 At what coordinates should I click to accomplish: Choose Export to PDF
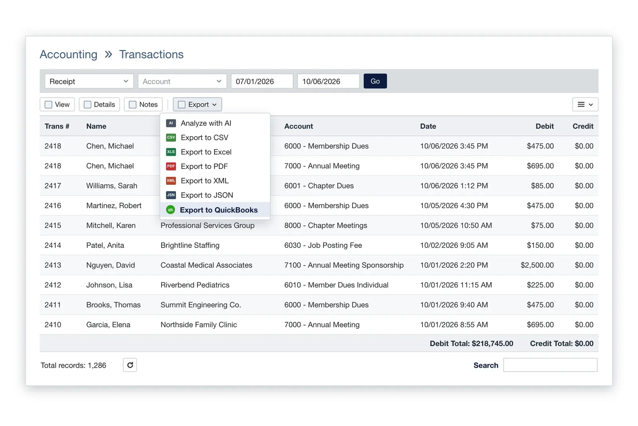[215, 166]
